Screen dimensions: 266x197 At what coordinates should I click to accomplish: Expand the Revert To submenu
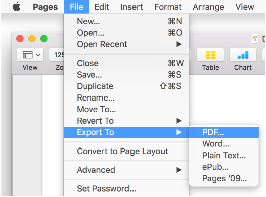(x=126, y=121)
